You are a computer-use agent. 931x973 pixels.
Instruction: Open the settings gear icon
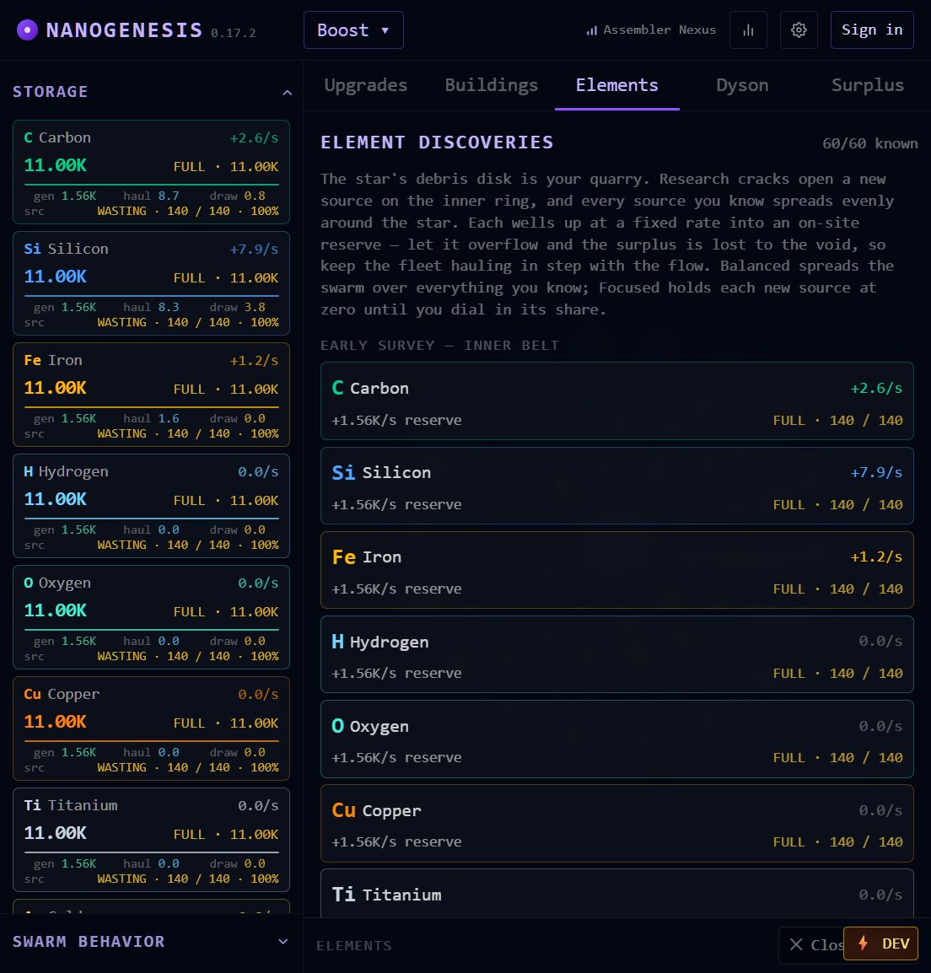pyautogui.click(x=799, y=30)
